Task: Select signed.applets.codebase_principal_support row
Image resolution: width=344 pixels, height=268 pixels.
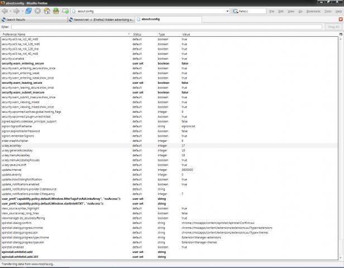Action: point(169,121)
